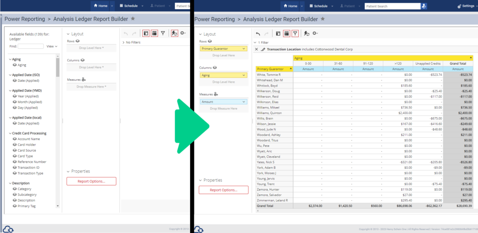The height and width of the screenshot is (233, 478).
Task: Click the Find input field
Action: point(31,47)
